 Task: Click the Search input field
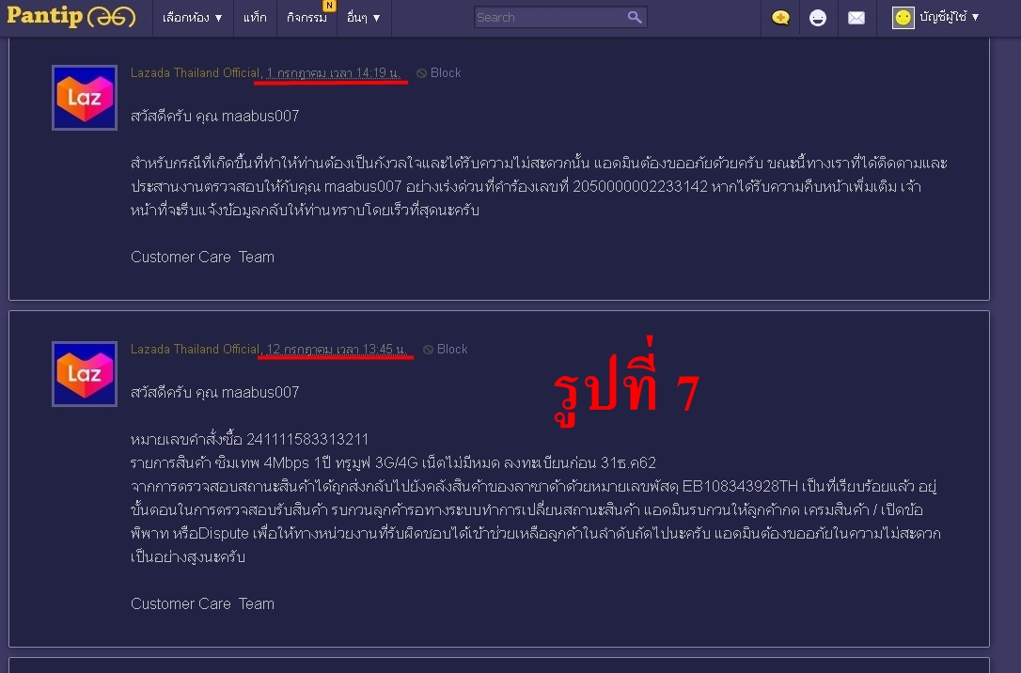pyautogui.click(x=550, y=18)
